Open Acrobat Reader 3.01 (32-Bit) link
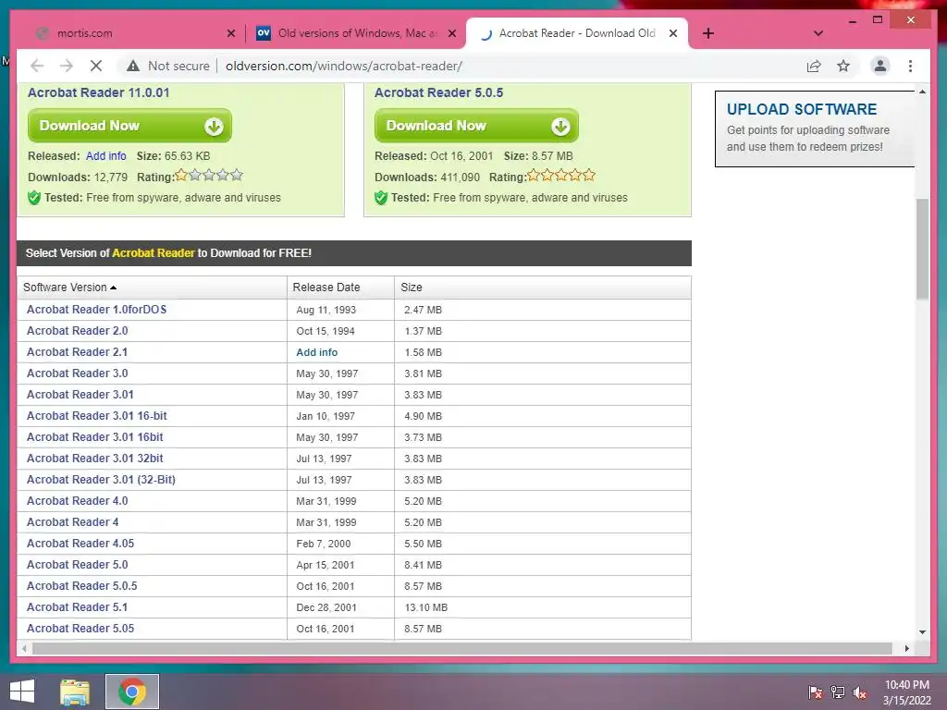Image resolution: width=947 pixels, height=710 pixels. pyautogui.click(x=101, y=480)
